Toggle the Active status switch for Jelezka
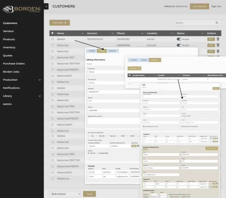 click(179, 39)
